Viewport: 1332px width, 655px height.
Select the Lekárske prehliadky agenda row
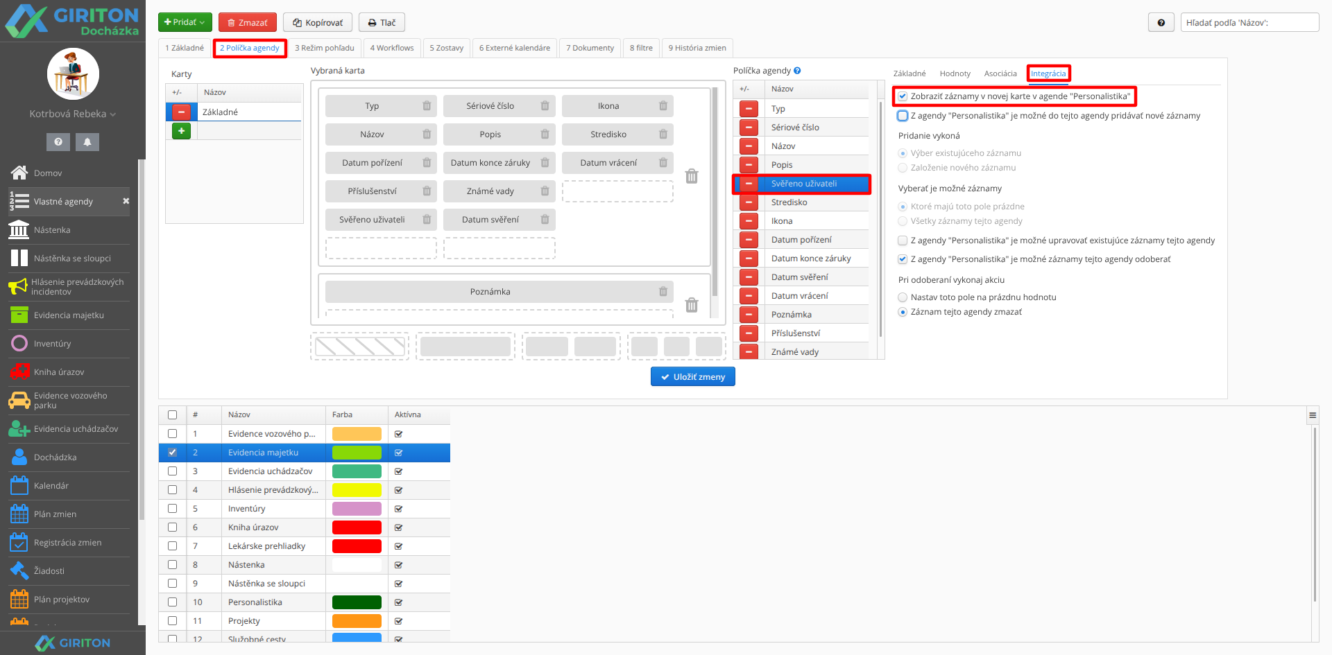(305, 545)
